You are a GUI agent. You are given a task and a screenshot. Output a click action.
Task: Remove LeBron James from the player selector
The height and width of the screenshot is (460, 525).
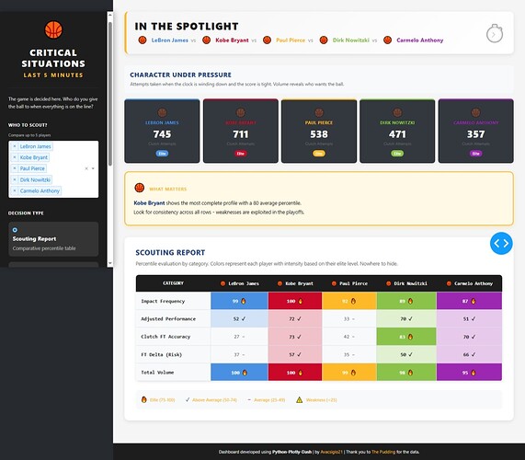15,146
